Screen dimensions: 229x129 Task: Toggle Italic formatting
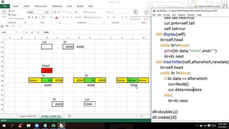click(x=33, y=18)
